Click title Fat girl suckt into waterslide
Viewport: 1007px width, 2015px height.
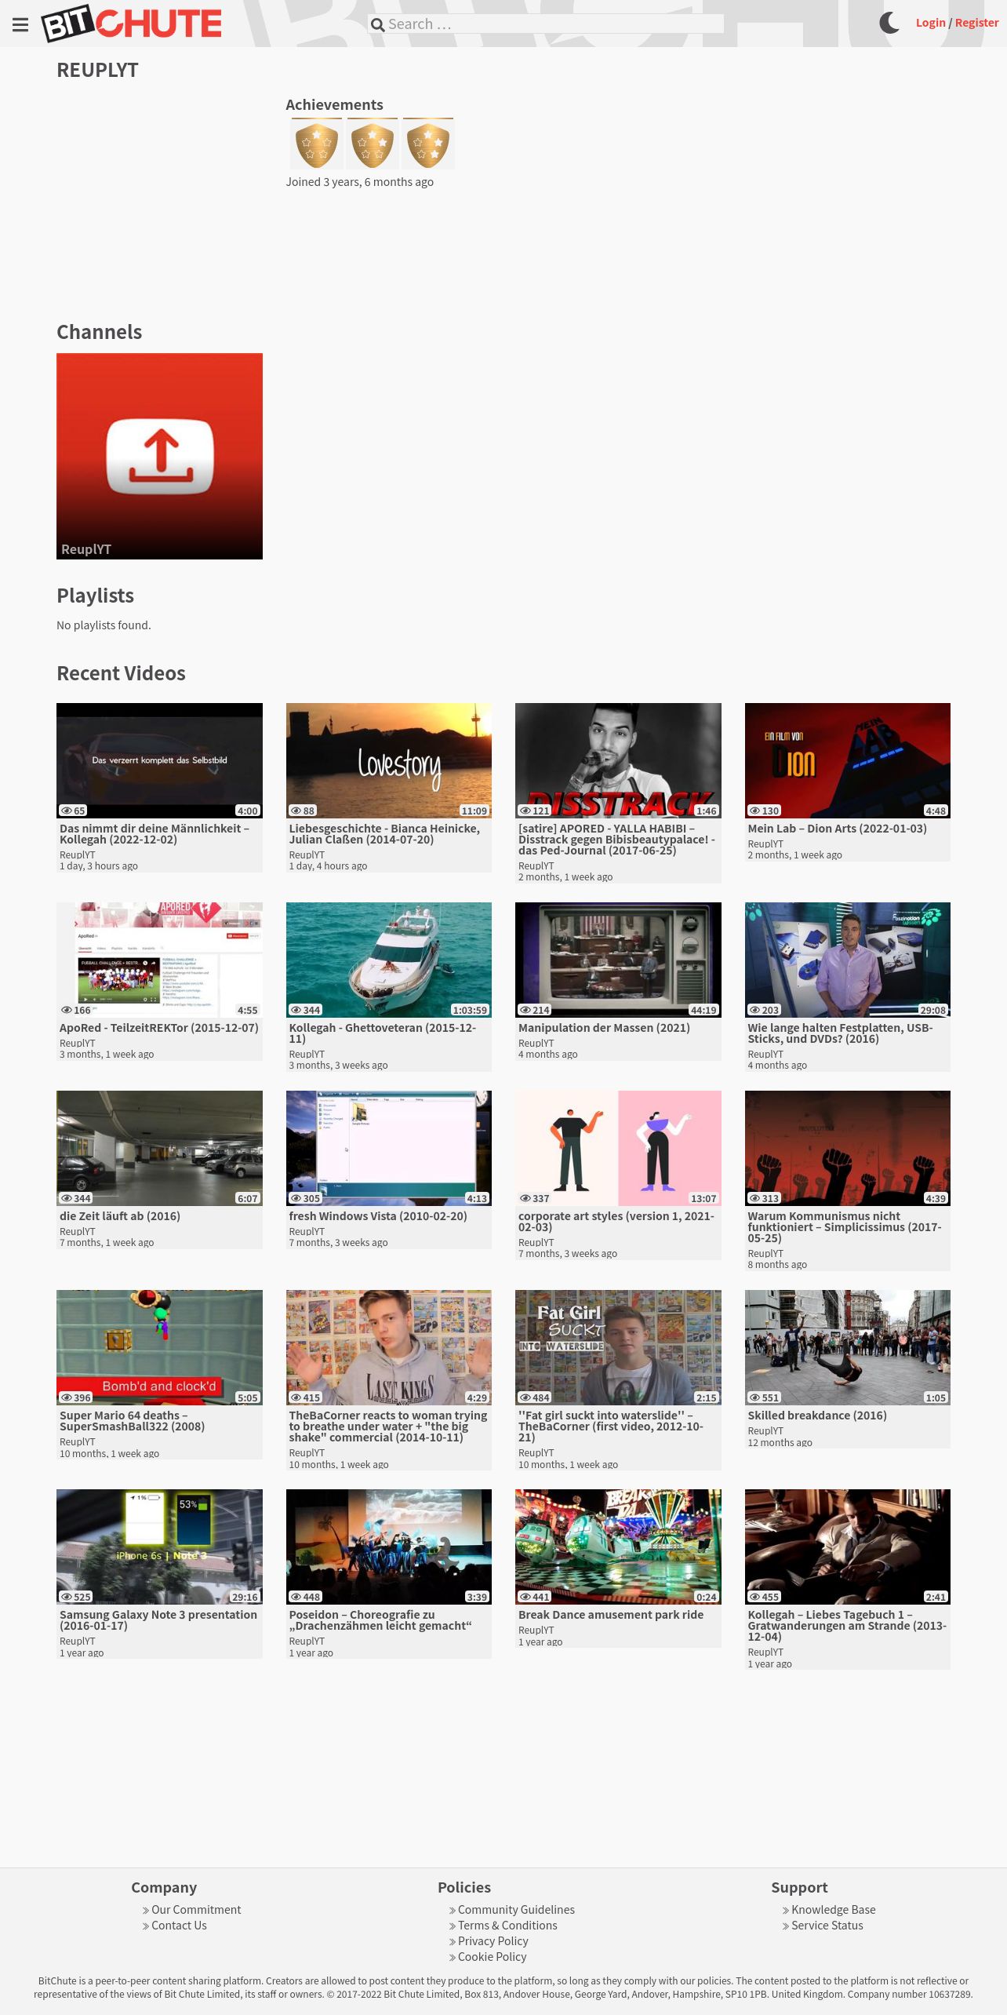pos(611,1427)
